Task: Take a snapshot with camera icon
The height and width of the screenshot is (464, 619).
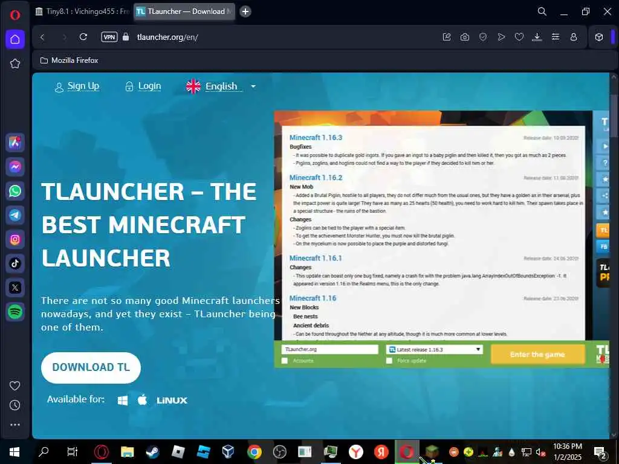Action: 465,37
